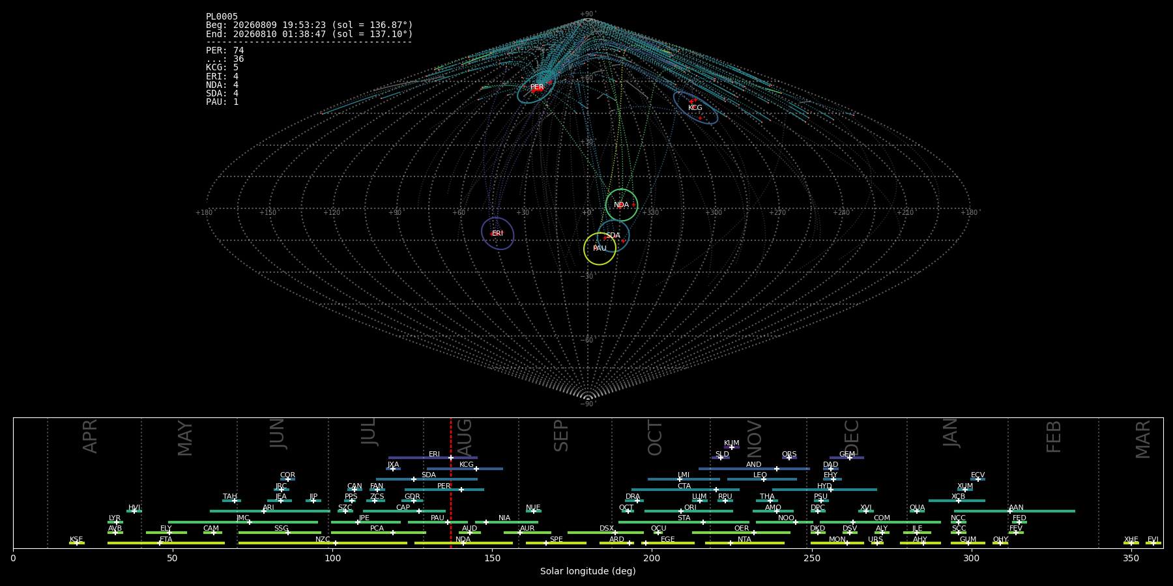Click the PER: 74 count line
Screen dimensions: 1173x586
click(x=225, y=50)
